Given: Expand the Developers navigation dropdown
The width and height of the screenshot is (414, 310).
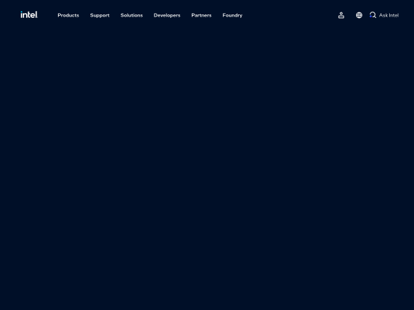Looking at the screenshot, I should (167, 15).
